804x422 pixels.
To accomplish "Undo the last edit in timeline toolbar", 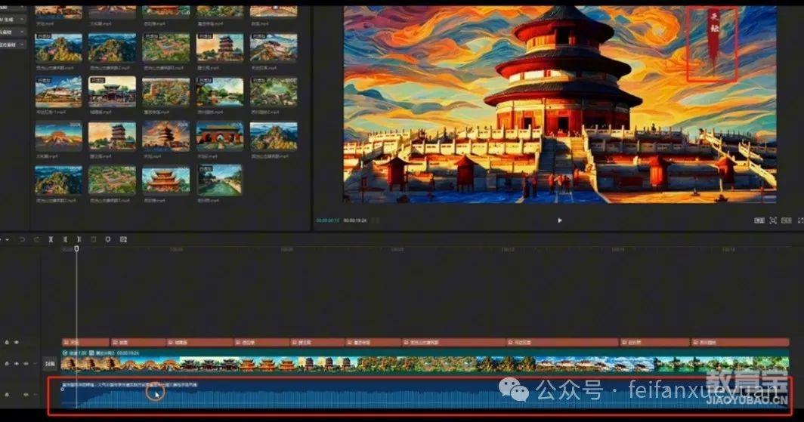I will (x=22, y=239).
